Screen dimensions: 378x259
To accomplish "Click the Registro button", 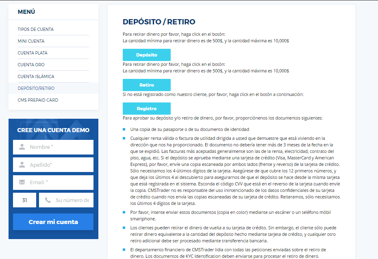I will pos(146,108).
